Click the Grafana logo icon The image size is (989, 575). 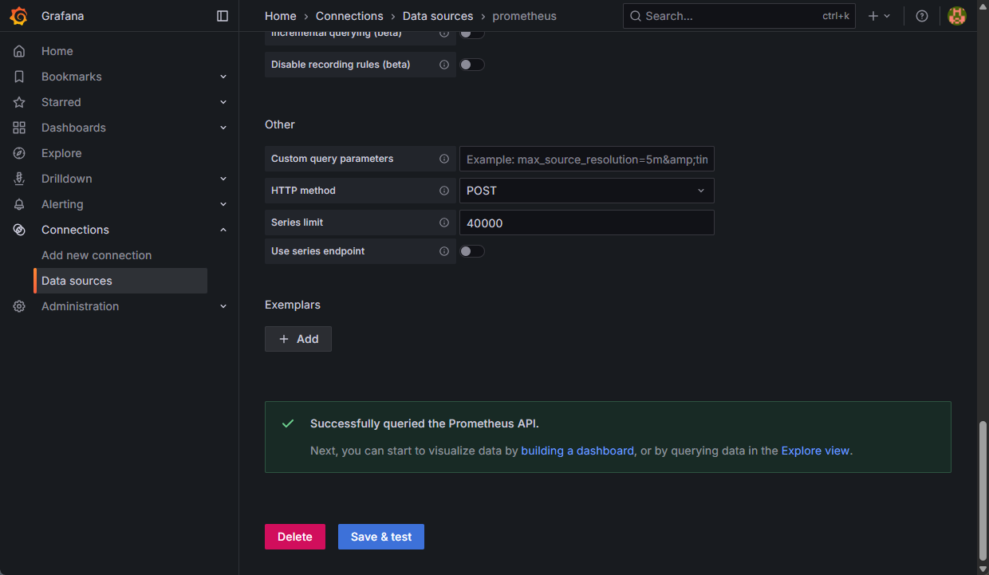pyautogui.click(x=19, y=16)
